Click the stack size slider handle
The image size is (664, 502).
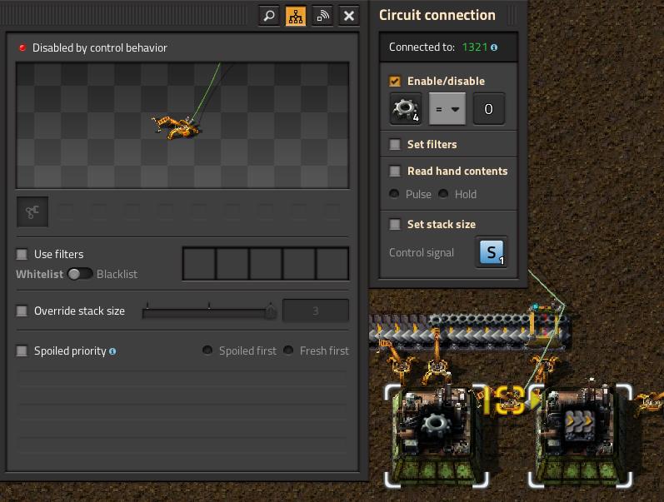[x=270, y=312]
